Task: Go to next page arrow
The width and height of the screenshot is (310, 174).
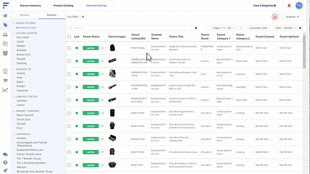Action: (x=241, y=28)
